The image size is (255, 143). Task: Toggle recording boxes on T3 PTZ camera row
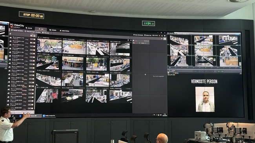pyautogui.click(x=31, y=86)
